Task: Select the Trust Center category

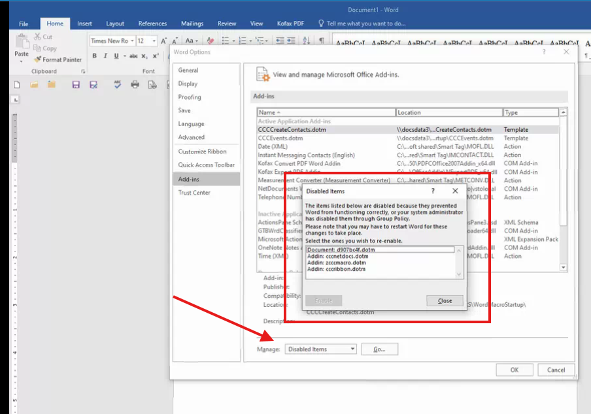Action: click(207, 193)
